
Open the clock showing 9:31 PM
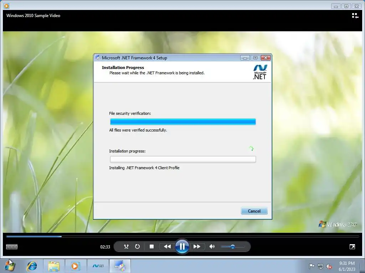(347, 266)
